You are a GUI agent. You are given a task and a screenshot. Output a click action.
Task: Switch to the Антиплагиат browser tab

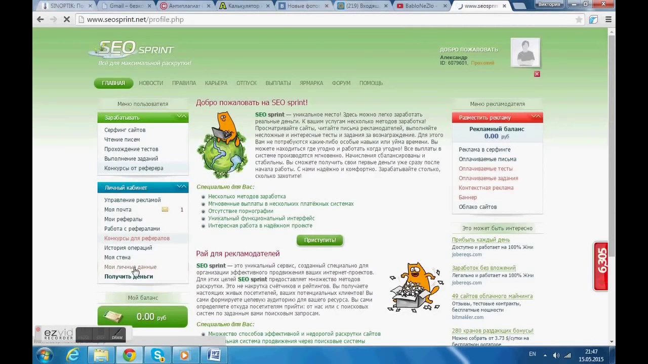click(x=184, y=6)
